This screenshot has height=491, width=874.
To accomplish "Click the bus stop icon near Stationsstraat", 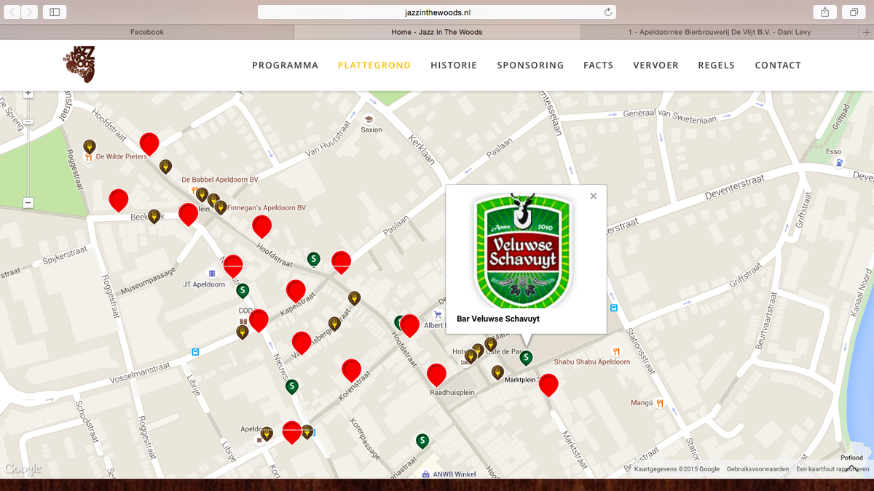I will pos(614,308).
